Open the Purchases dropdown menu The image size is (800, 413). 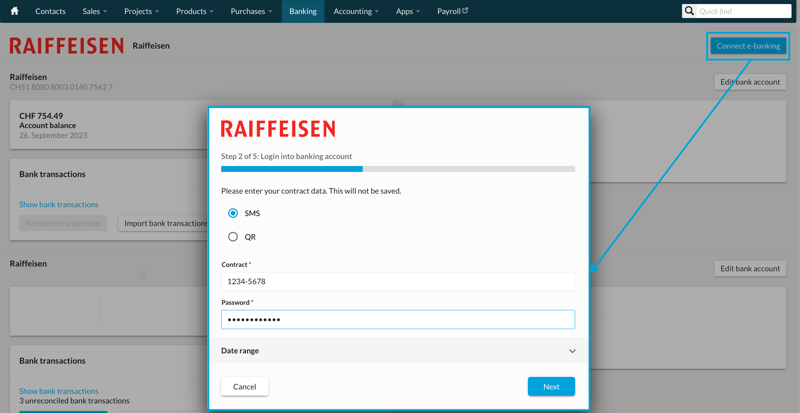pos(251,11)
